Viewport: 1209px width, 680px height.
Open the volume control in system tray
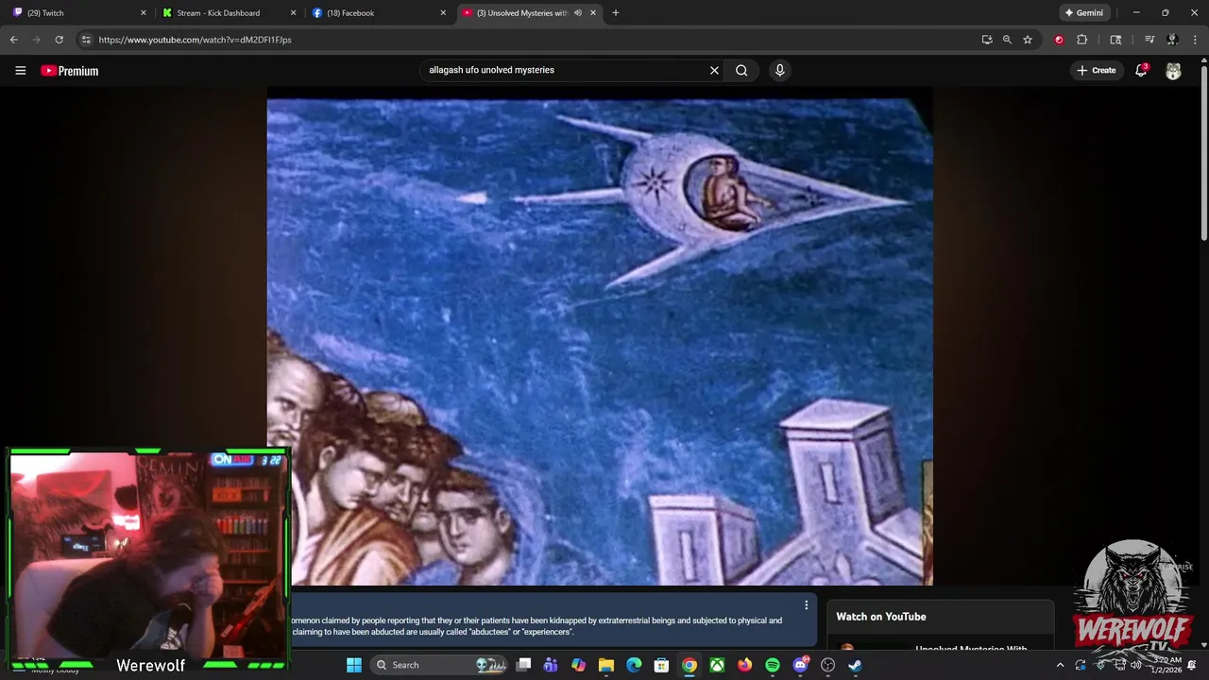[1136, 665]
